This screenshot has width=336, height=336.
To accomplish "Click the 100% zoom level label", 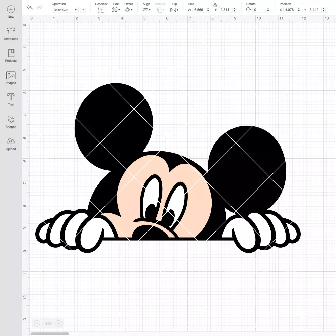I will click(48, 324).
